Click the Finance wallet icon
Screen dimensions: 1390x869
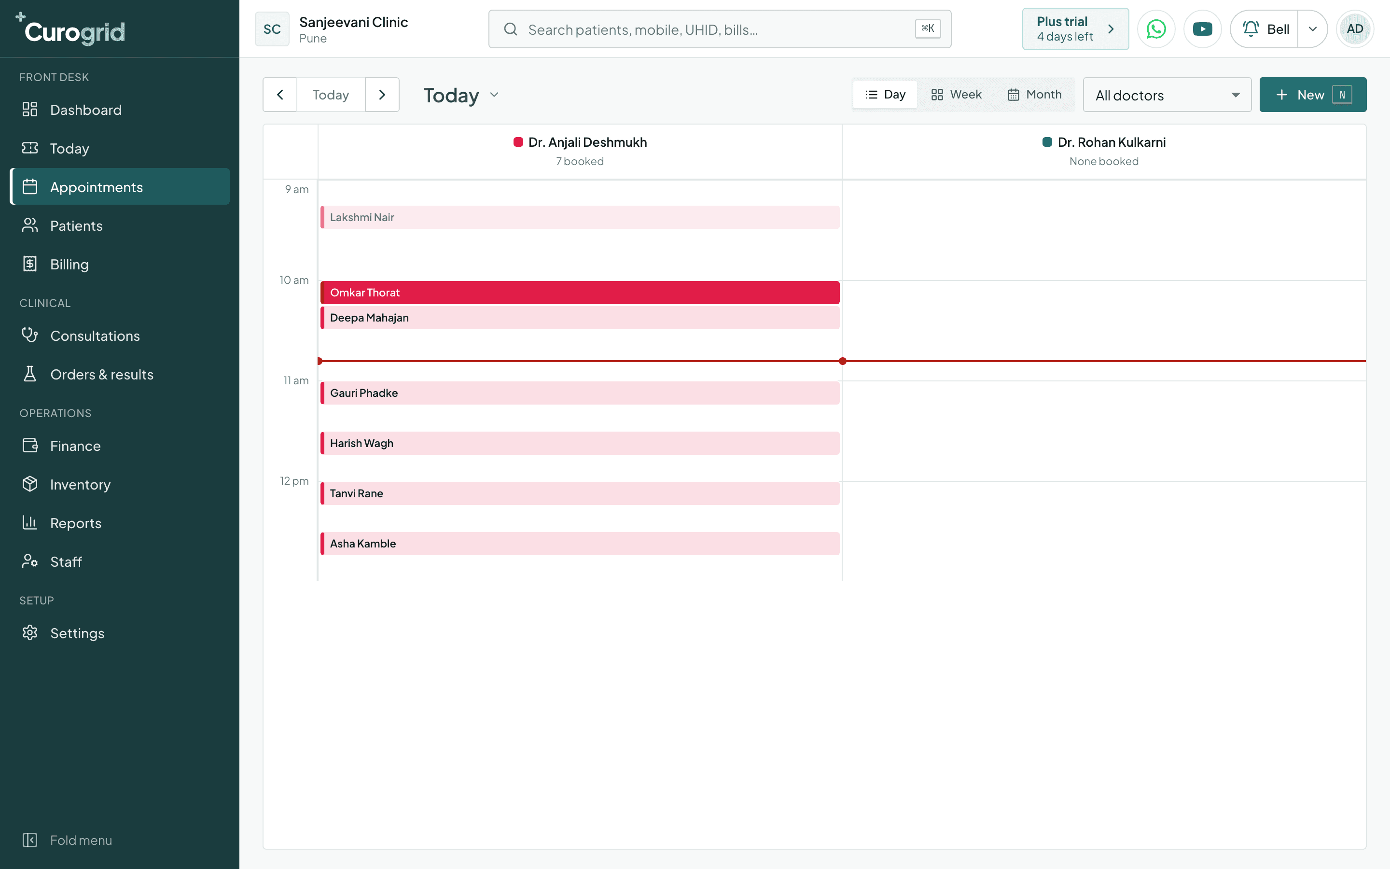(30, 446)
